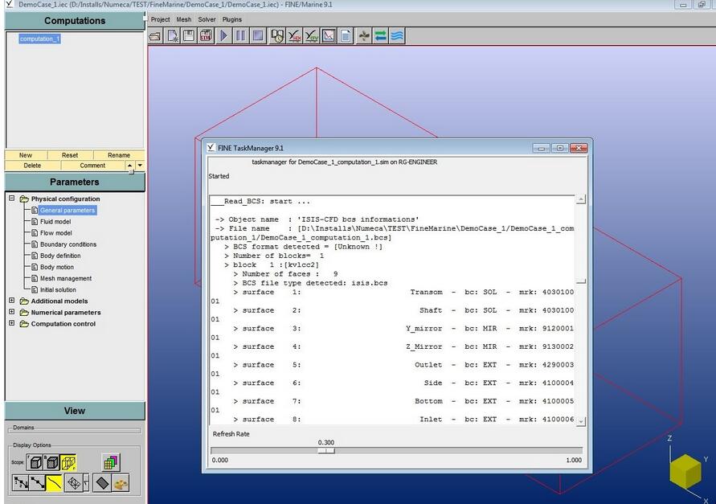
Task: Click the blue document page toolbar icon
Action: [346, 35]
